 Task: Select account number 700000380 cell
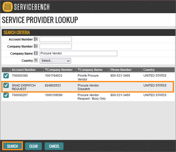[20, 76]
